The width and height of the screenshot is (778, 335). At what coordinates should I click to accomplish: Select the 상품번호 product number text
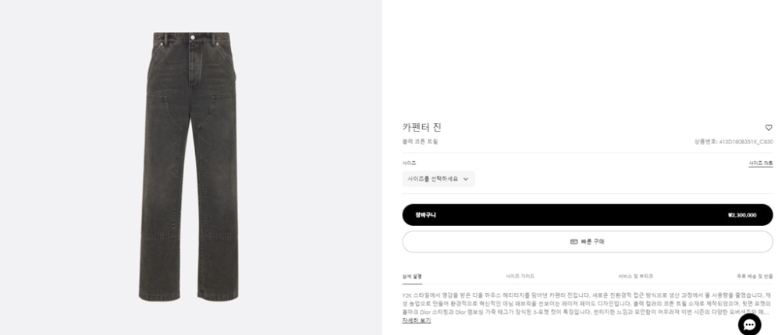[734, 142]
